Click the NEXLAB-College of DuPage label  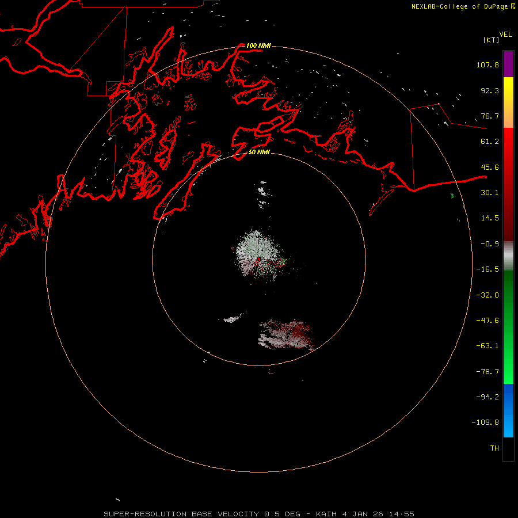pyautogui.click(x=463, y=6)
